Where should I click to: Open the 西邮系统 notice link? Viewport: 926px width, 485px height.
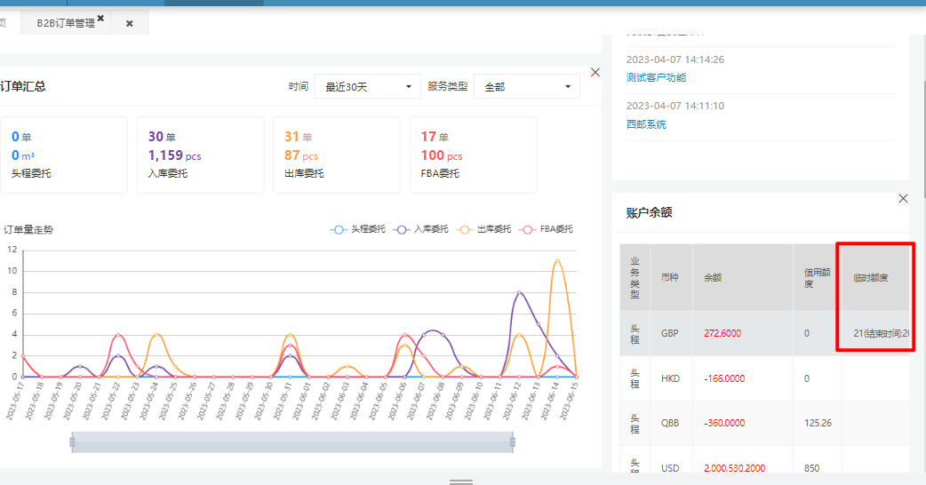pos(646,123)
